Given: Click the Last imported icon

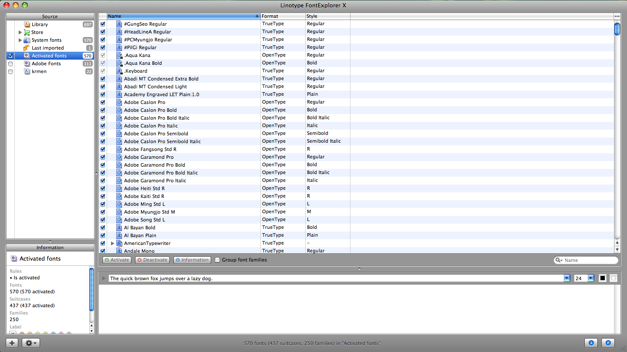Looking at the screenshot, I should pyautogui.click(x=27, y=48).
